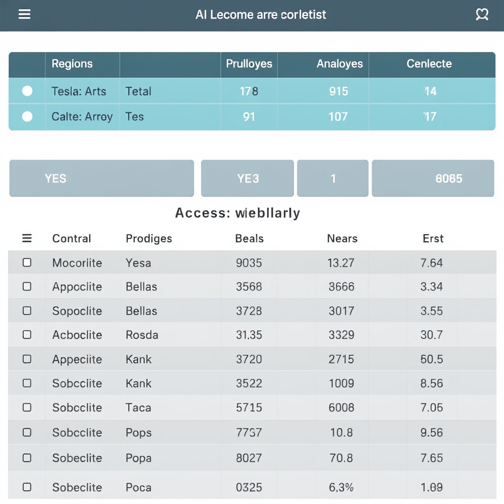
Task: Check the Mocoriite row checkbox
Action: [27, 263]
